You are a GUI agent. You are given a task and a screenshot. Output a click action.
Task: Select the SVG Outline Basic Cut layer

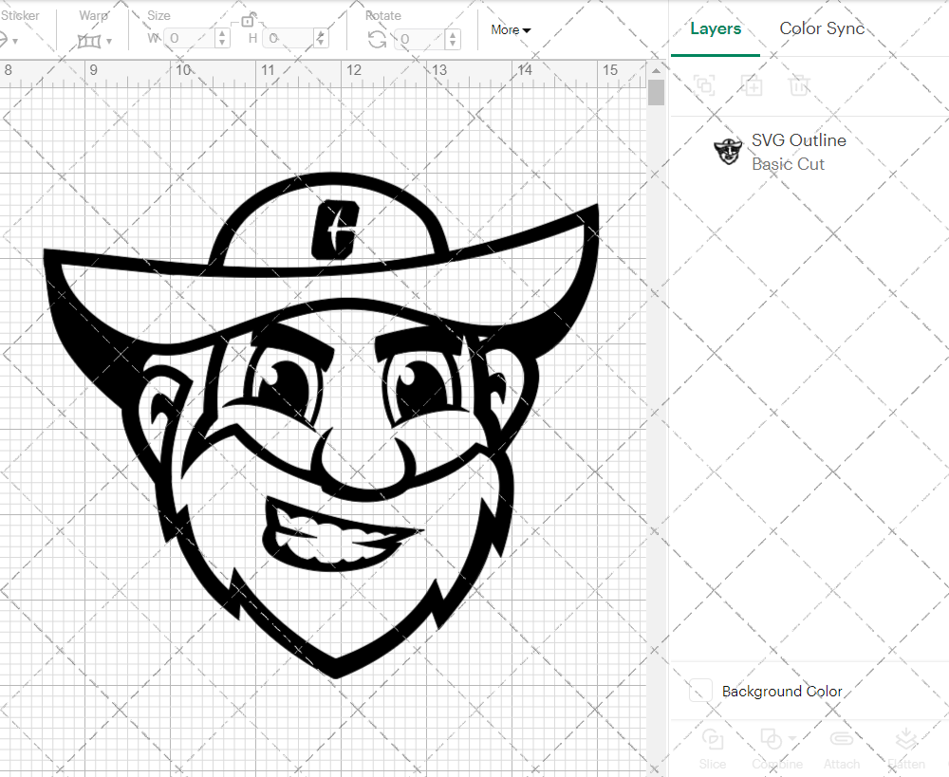coord(799,152)
